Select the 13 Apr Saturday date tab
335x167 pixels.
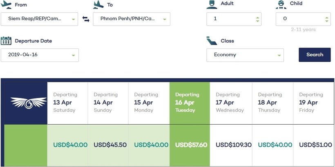tap(67, 102)
